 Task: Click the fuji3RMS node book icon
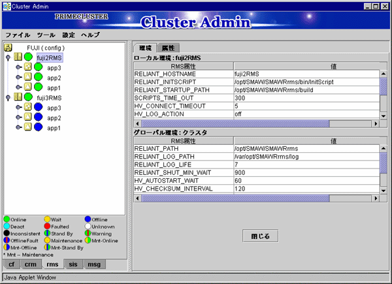point(18,97)
